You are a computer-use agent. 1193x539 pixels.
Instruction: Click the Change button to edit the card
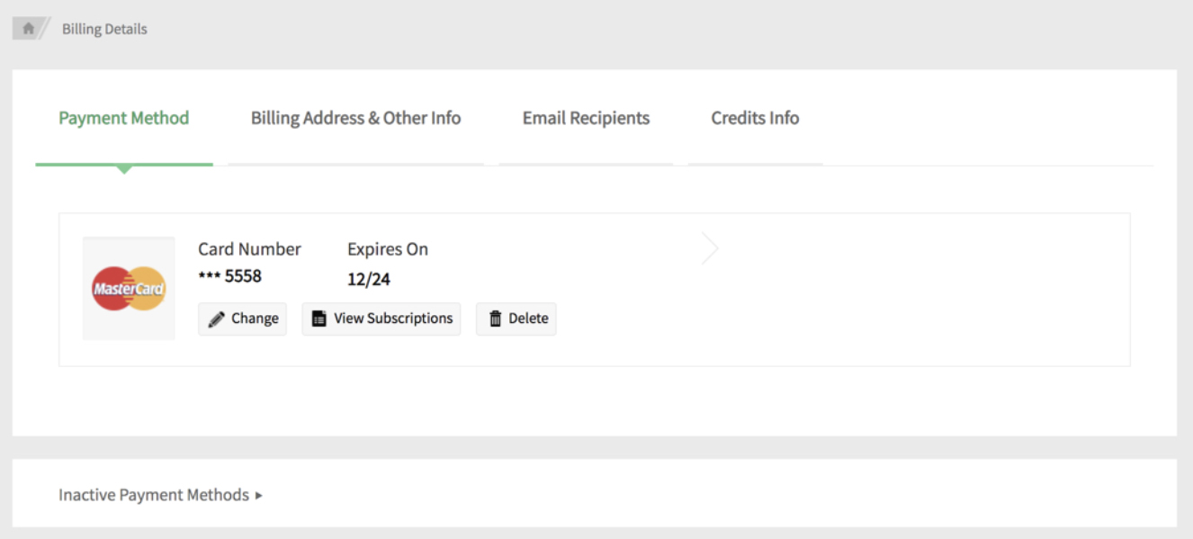[x=242, y=318]
